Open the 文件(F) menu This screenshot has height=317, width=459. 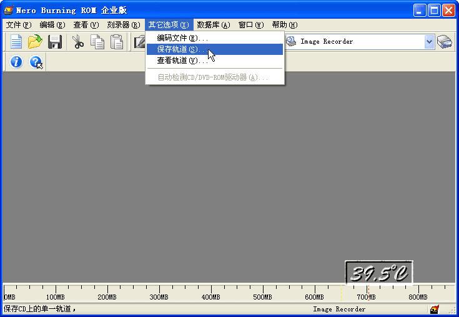(19, 25)
